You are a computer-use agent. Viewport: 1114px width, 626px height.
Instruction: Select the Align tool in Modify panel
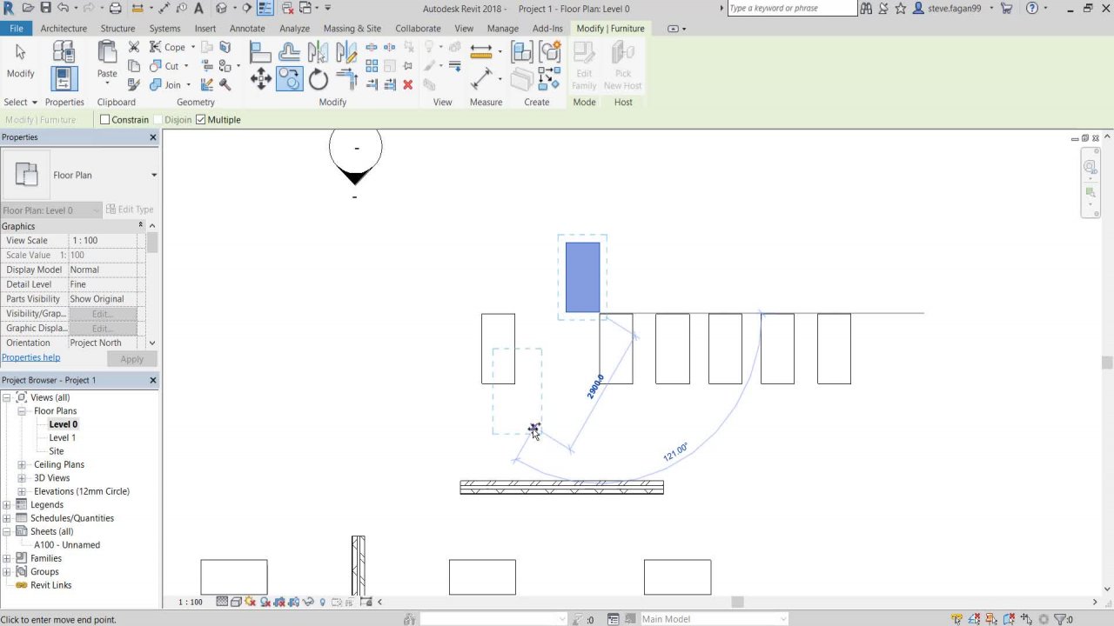pyautogui.click(x=260, y=54)
